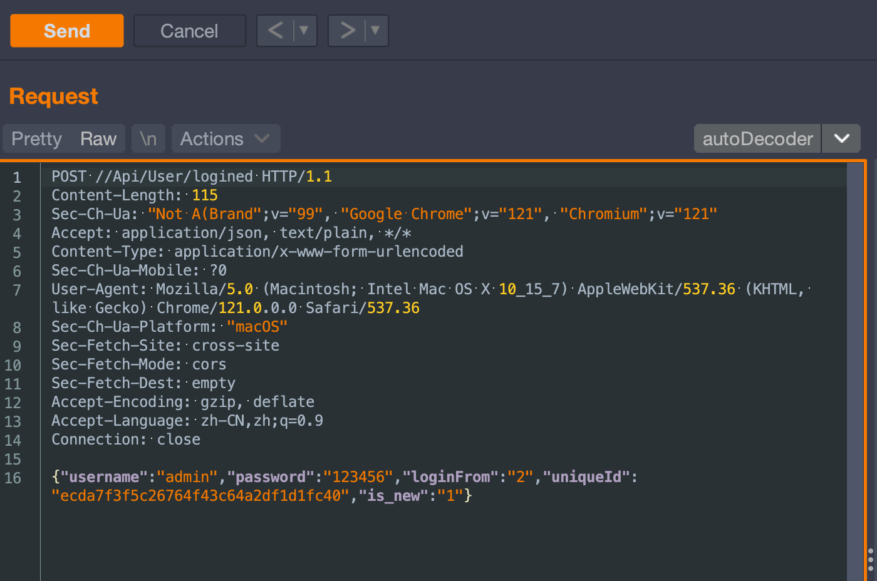Click the autoDecoder button
Screen dimensions: 877x581
click(757, 138)
